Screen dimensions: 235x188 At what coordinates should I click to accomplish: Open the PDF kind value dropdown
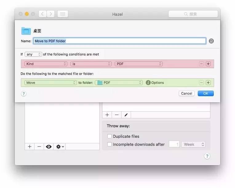(x=139, y=64)
